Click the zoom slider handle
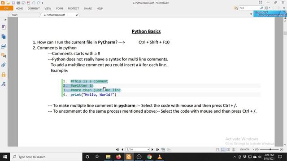 [270, 149]
